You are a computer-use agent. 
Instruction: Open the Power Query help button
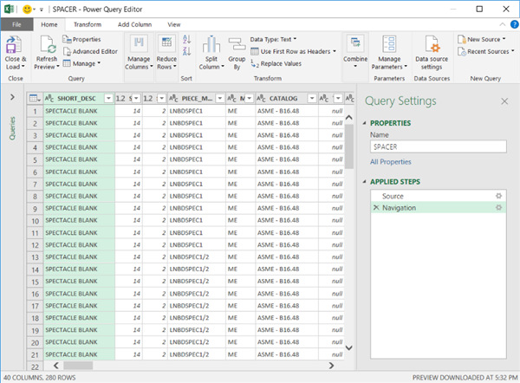[514, 24]
